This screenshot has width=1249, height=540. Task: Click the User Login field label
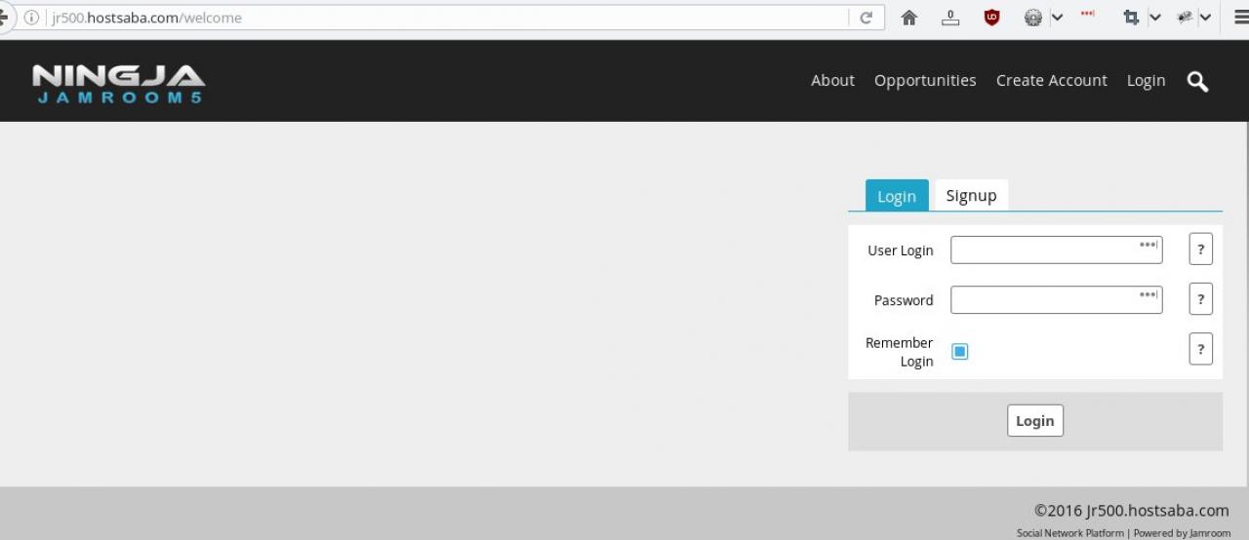[901, 251]
